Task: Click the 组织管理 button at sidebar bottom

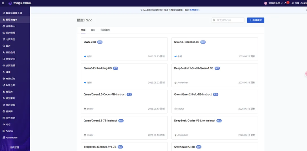Action: [x=14, y=148]
